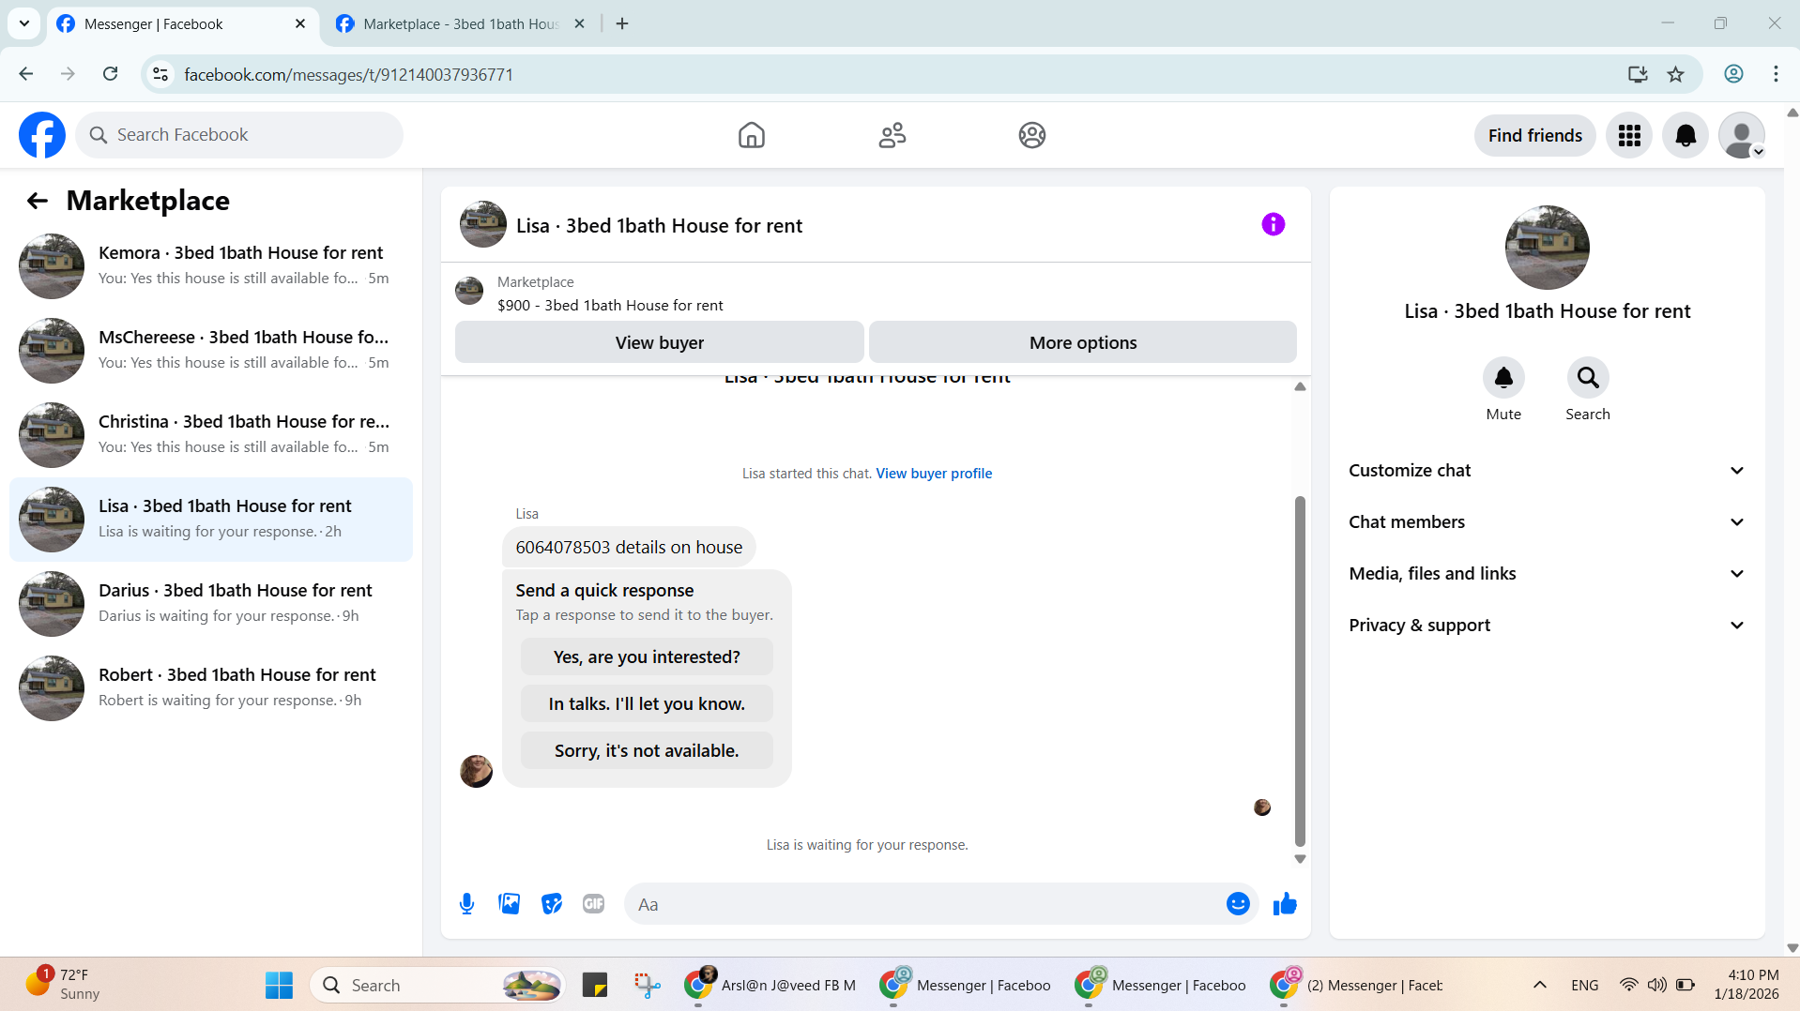This screenshot has width=1800, height=1011.
Task: Select the Lisa conversation in the list
Action: [211, 520]
